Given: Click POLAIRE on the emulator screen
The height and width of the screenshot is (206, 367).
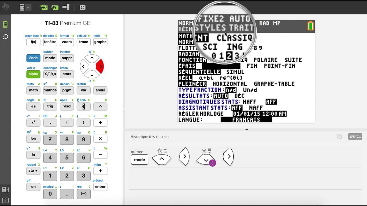Looking at the screenshot, I should point(266,60).
